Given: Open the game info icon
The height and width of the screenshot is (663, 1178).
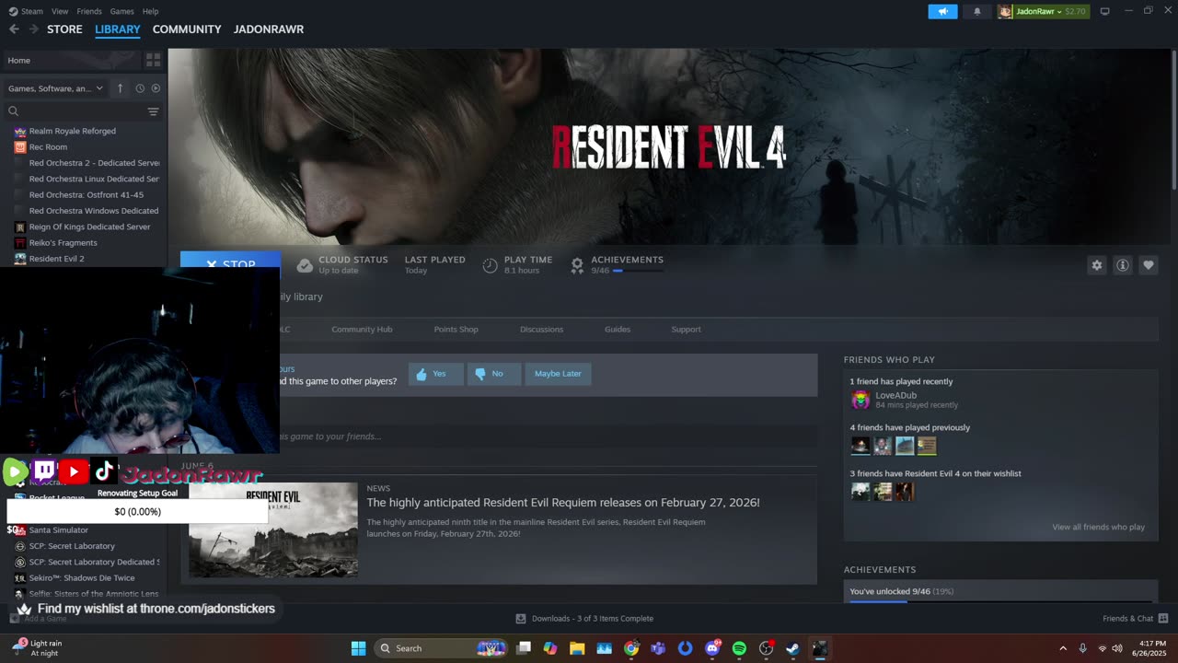Looking at the screenshot, I should coord(1122,265).
